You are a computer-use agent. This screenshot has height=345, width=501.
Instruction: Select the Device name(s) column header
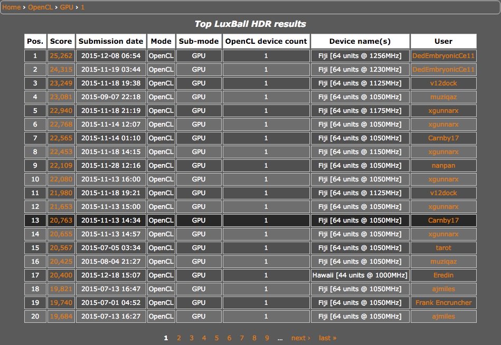(x=360, y=41)
